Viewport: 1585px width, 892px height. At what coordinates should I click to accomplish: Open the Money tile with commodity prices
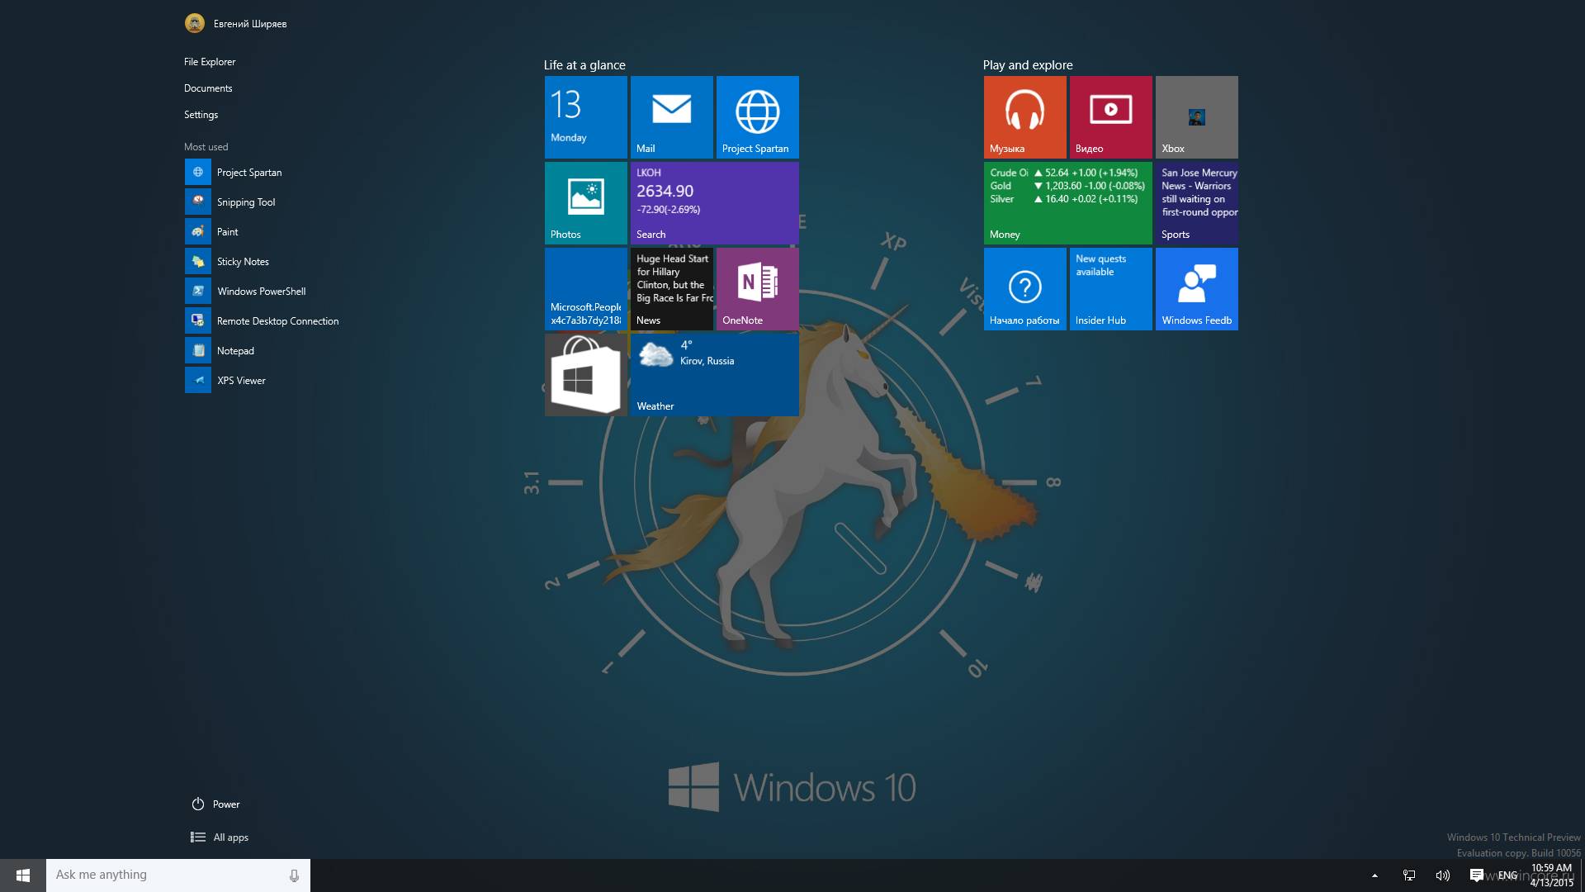tap(1067, 202)
